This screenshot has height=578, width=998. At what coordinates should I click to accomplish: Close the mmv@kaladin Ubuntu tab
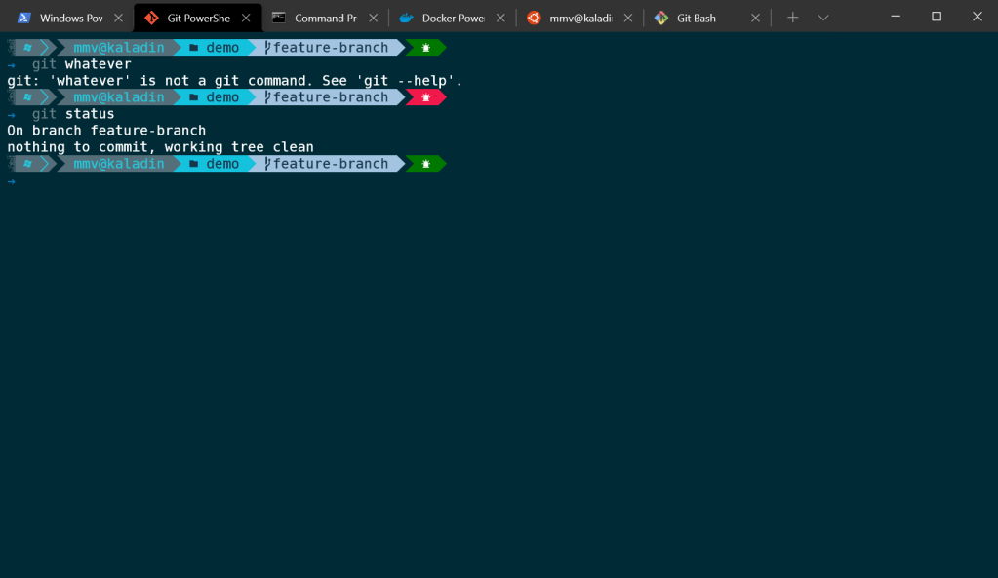(x=627, y=18)
